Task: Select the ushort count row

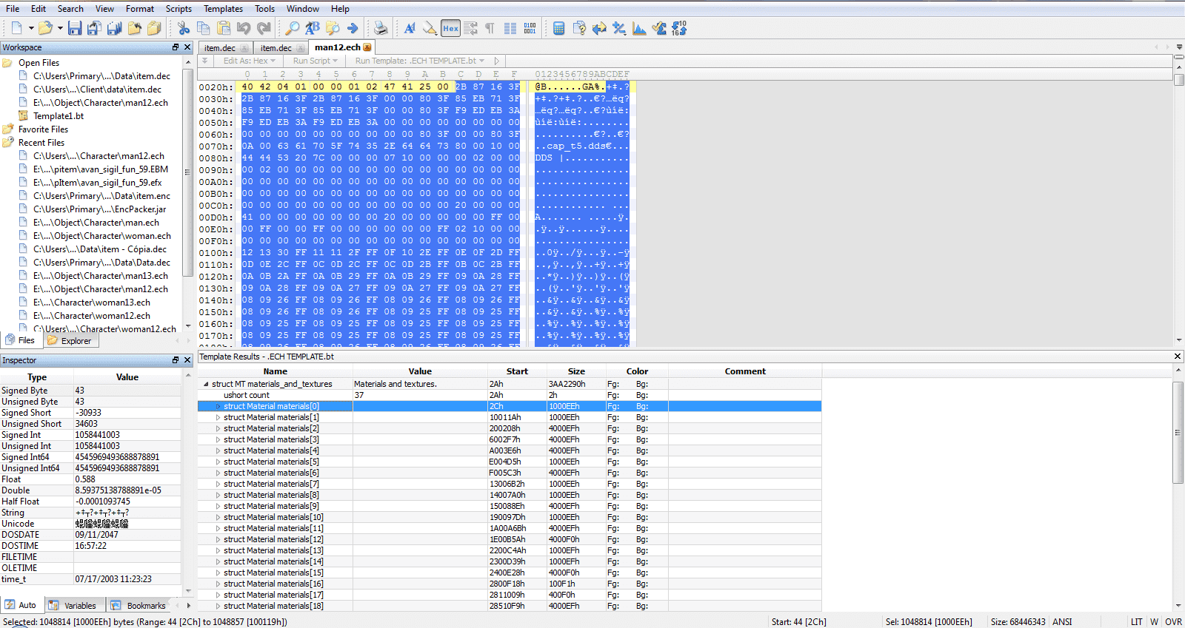Action: pyautogui.click(x=510, y=395)
